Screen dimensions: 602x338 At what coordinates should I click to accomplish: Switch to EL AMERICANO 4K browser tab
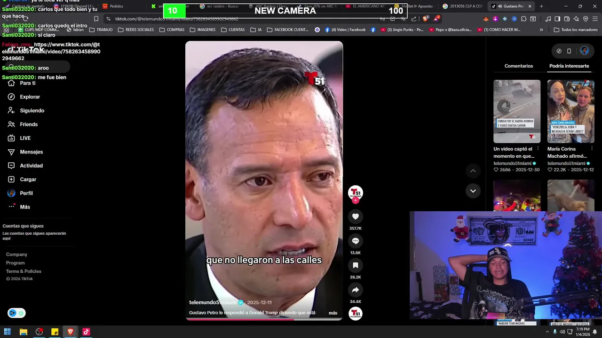tap(366, 6)
